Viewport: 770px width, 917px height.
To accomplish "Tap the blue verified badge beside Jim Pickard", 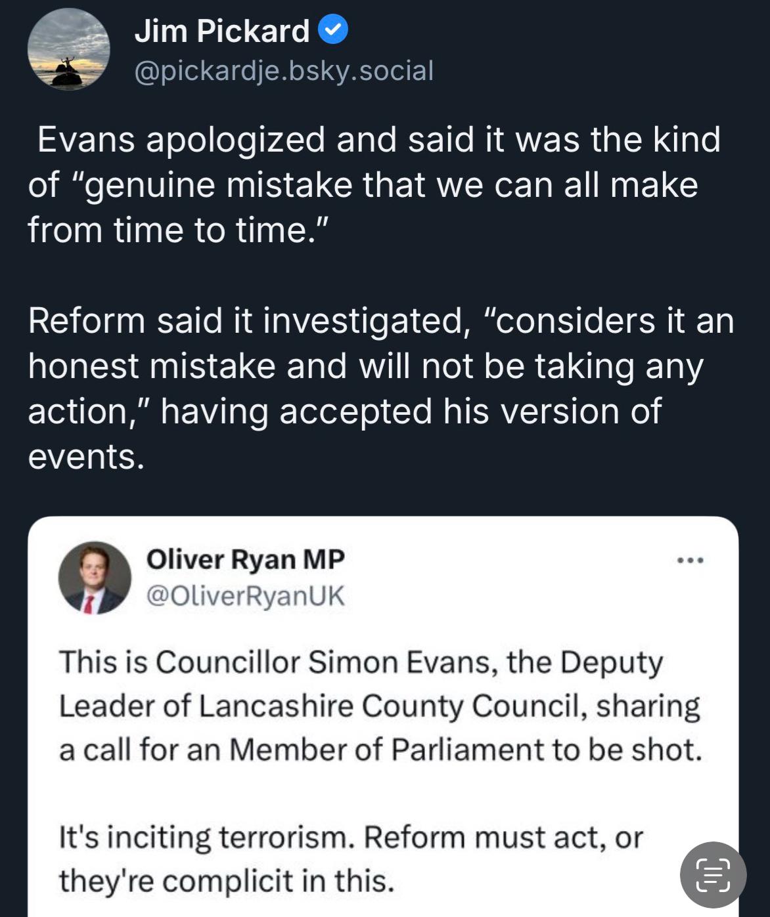I will pyautogui.click(x=333, y=31).
